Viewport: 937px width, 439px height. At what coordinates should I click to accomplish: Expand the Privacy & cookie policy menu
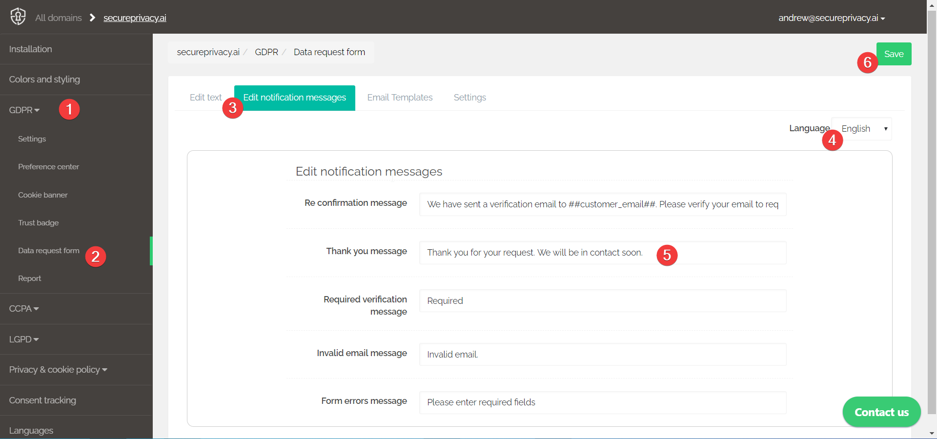(57, 369)
